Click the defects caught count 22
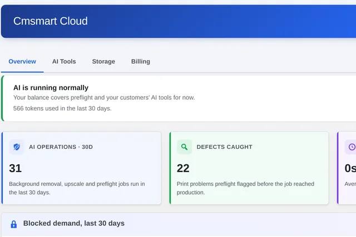Image resolution: width=356 pixels, height=237 pixels. coord(183,168)
